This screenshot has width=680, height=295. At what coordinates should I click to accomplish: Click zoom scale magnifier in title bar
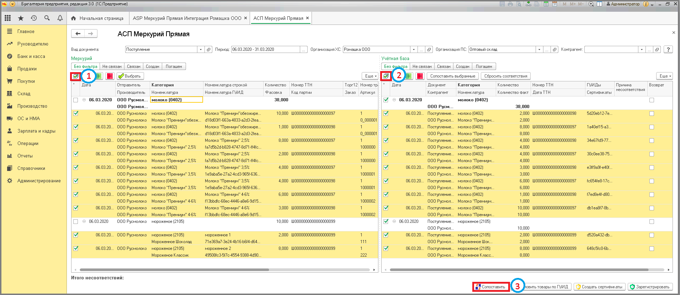click(591, 4)
